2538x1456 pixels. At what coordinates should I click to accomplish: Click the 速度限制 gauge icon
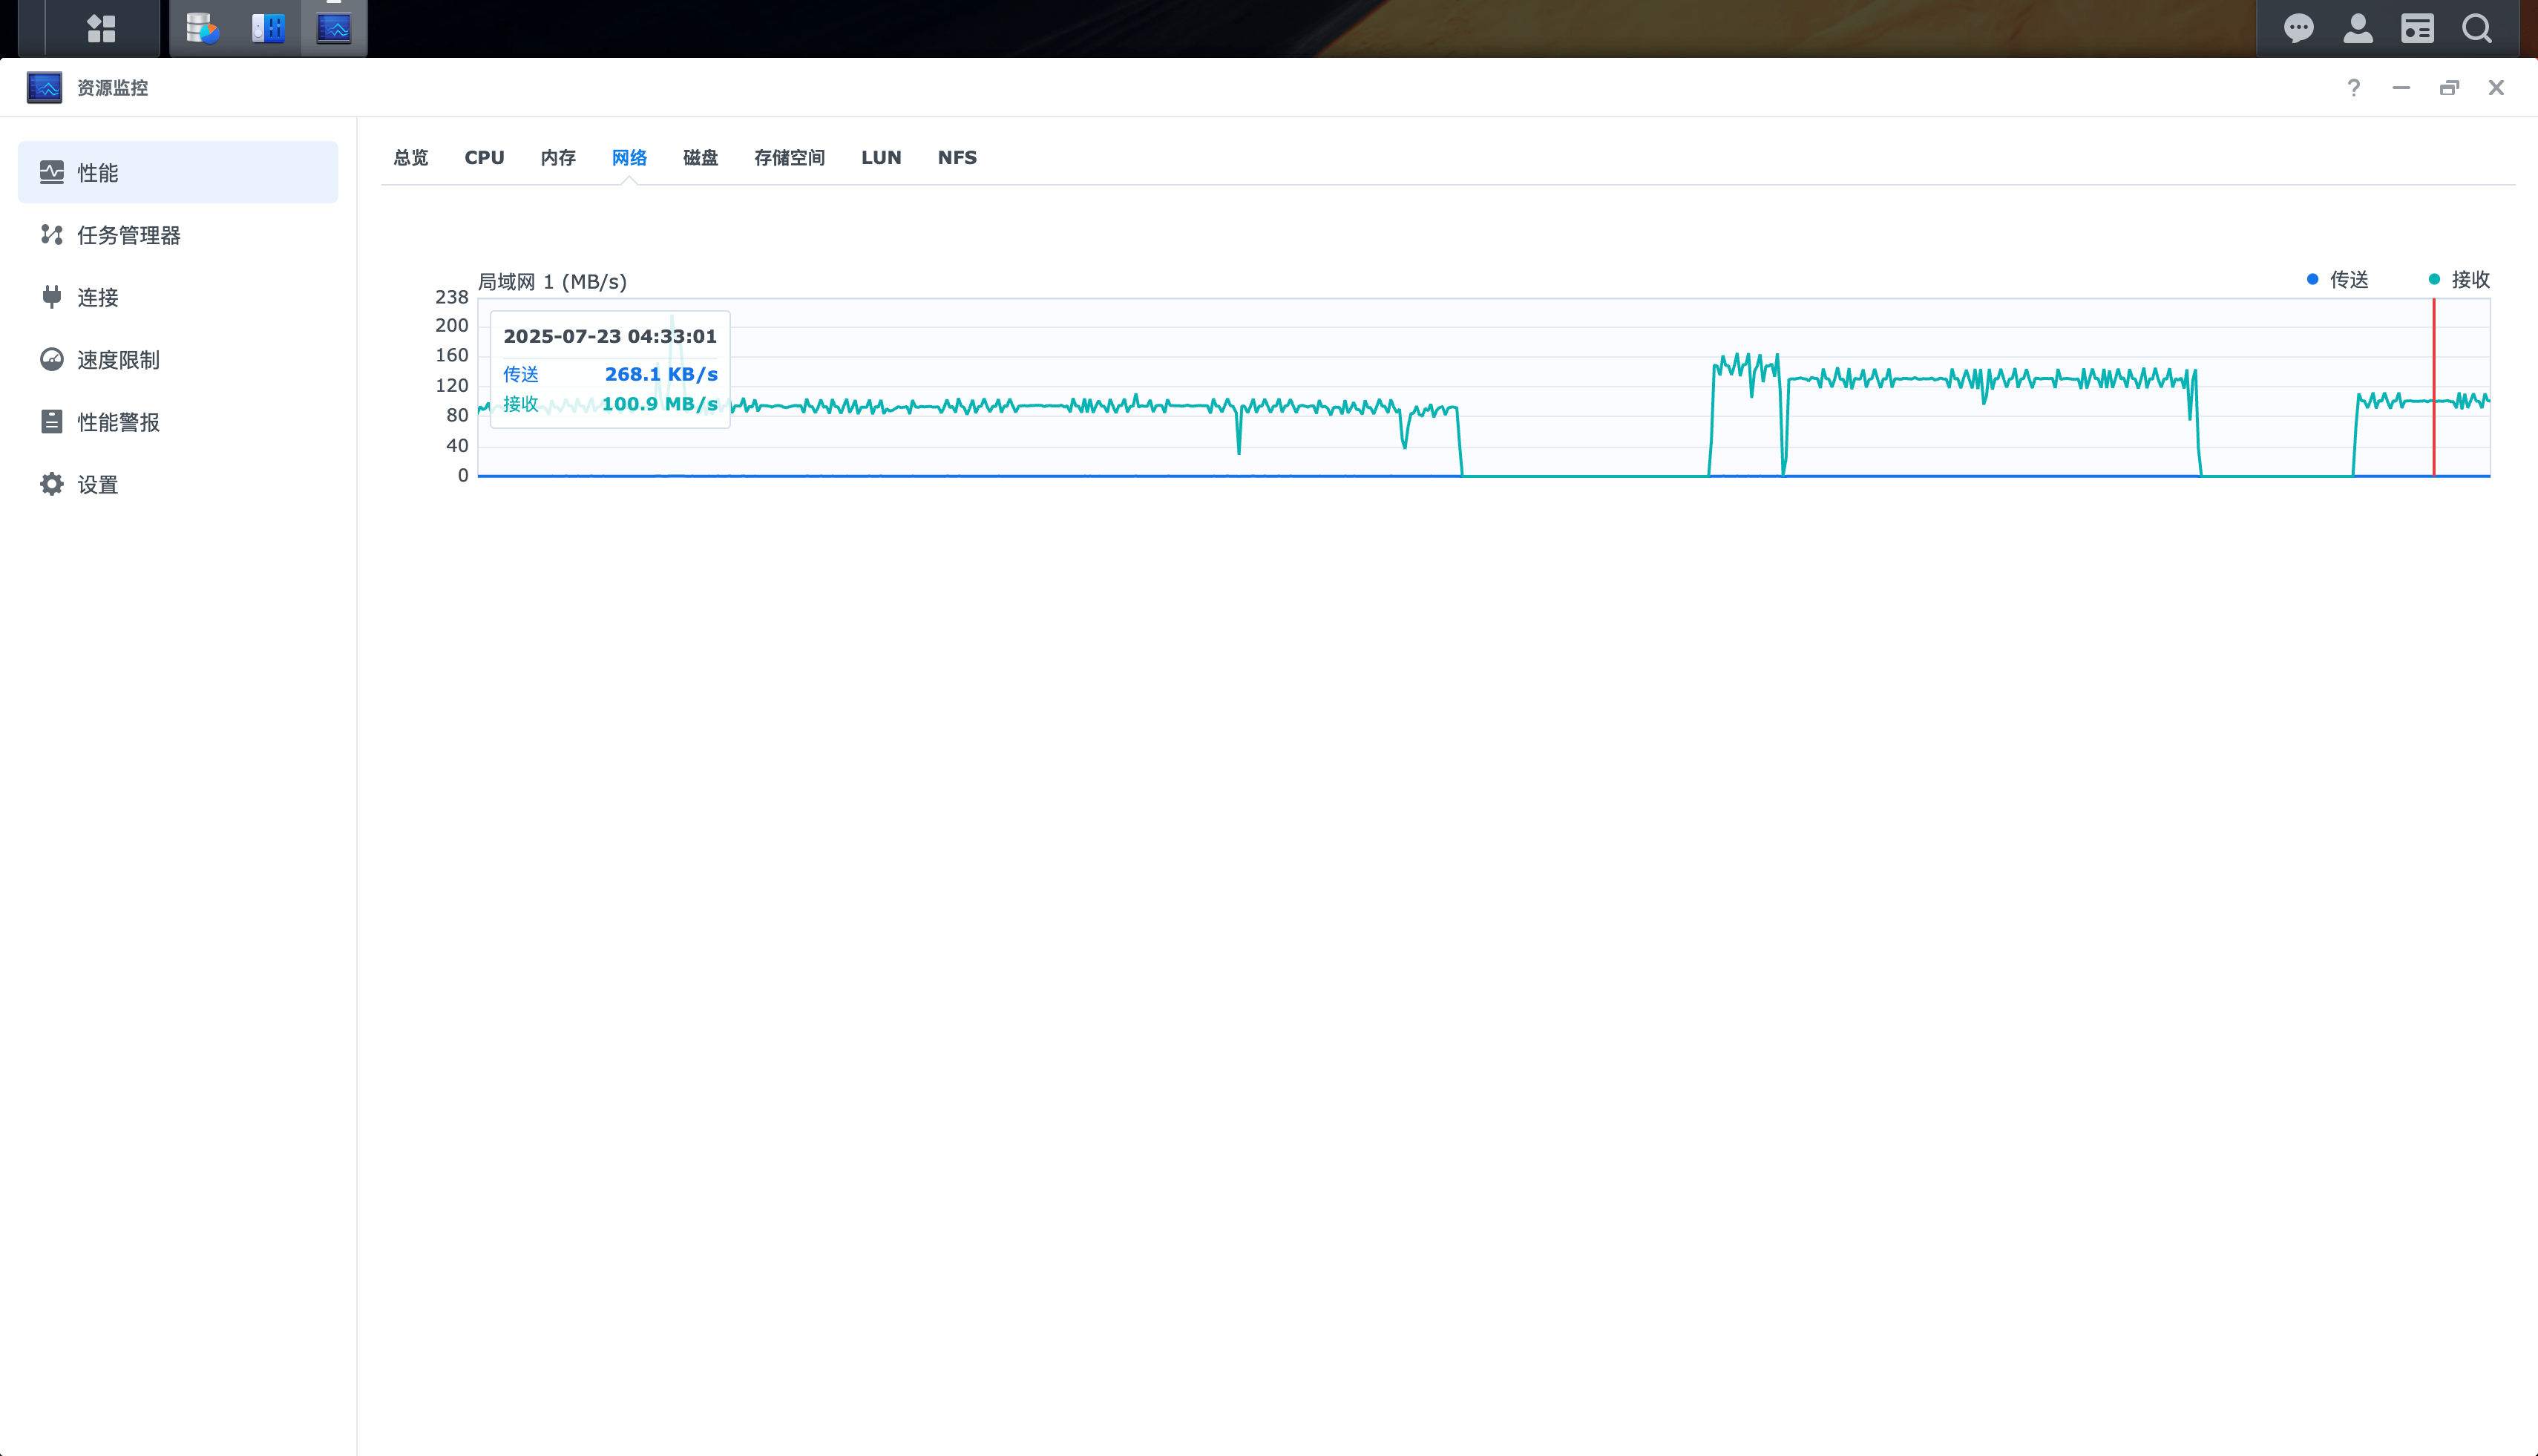tap(52, 359)
